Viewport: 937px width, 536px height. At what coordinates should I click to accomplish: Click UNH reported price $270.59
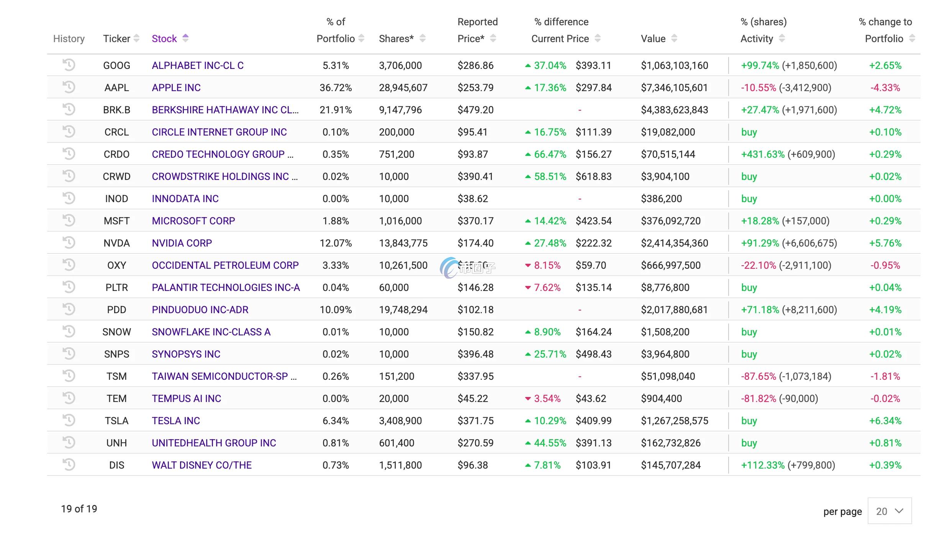click(475, 443)
